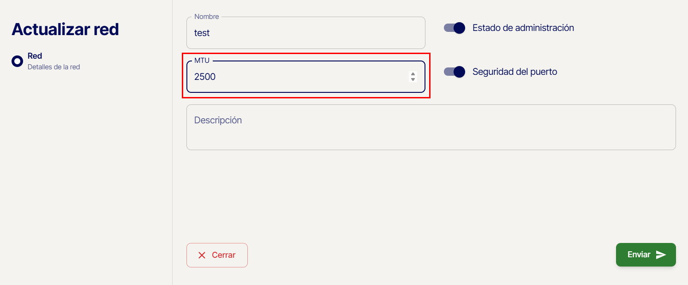Select the Red step label
This screenshot has height=285, width=688.
pyautogui.click(x=35, y=56)
